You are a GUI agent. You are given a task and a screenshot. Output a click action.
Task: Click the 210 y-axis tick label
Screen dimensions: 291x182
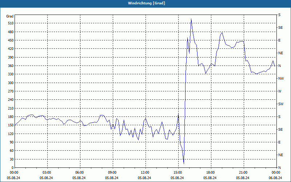[x=11, y=108]
